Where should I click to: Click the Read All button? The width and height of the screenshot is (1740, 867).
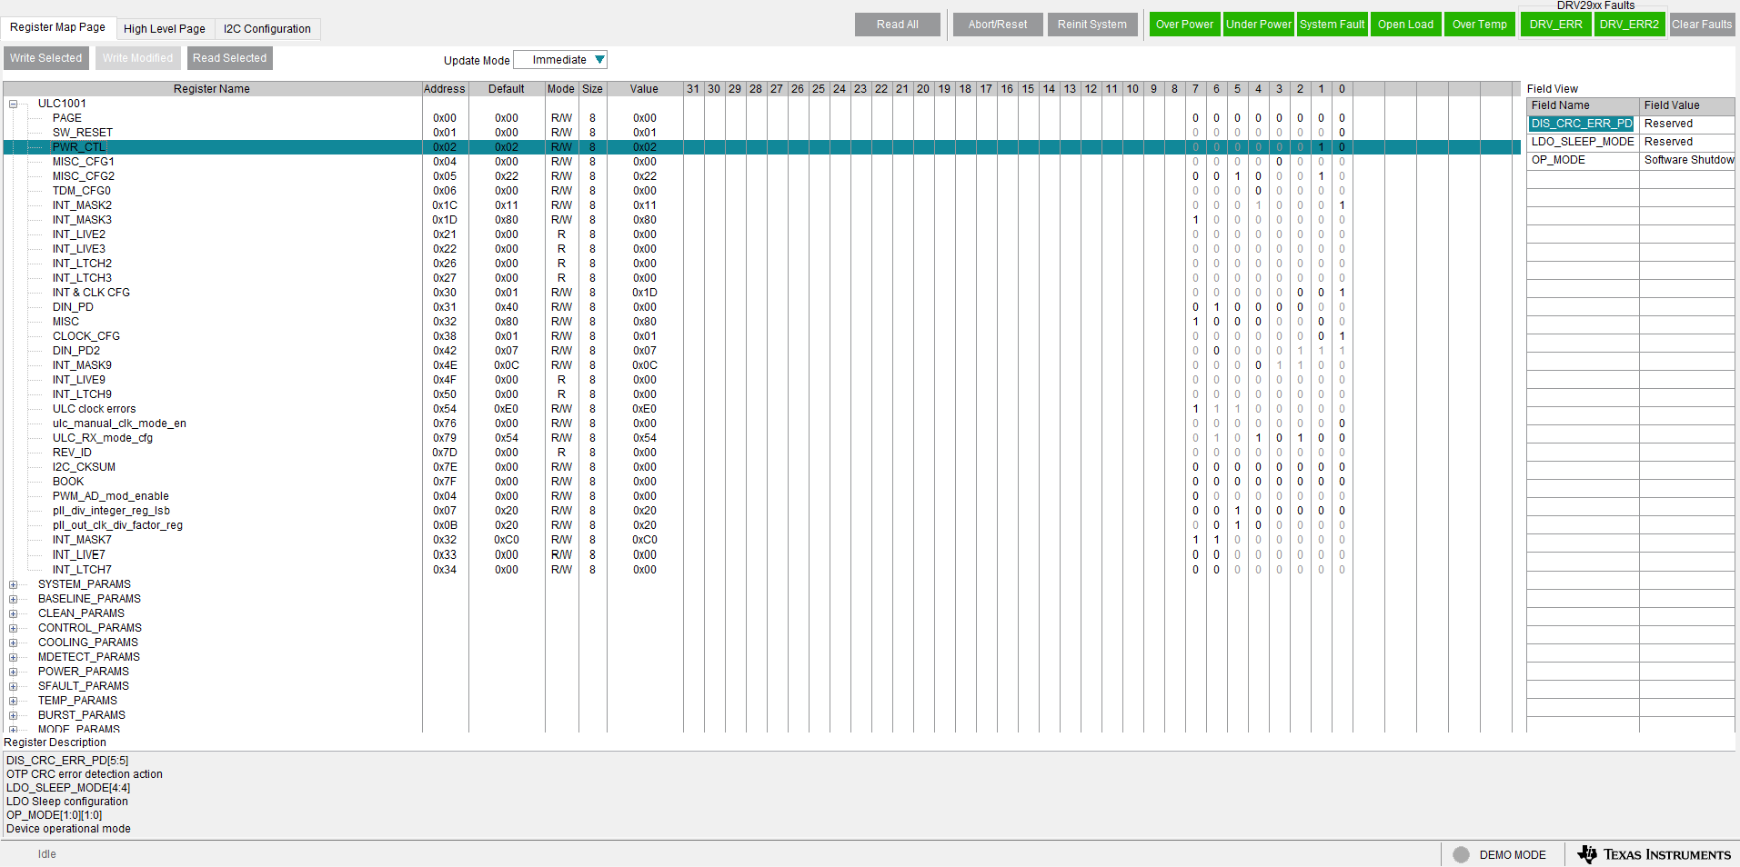(897, 25)
